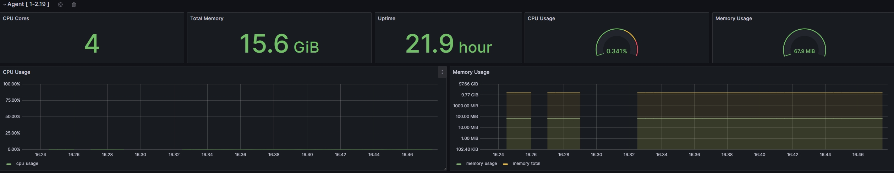Image resolution: width=894 pixels, height=173 pixels.
Task: Click the trash icon to delete the Agent row
Action: coord(74,5)
